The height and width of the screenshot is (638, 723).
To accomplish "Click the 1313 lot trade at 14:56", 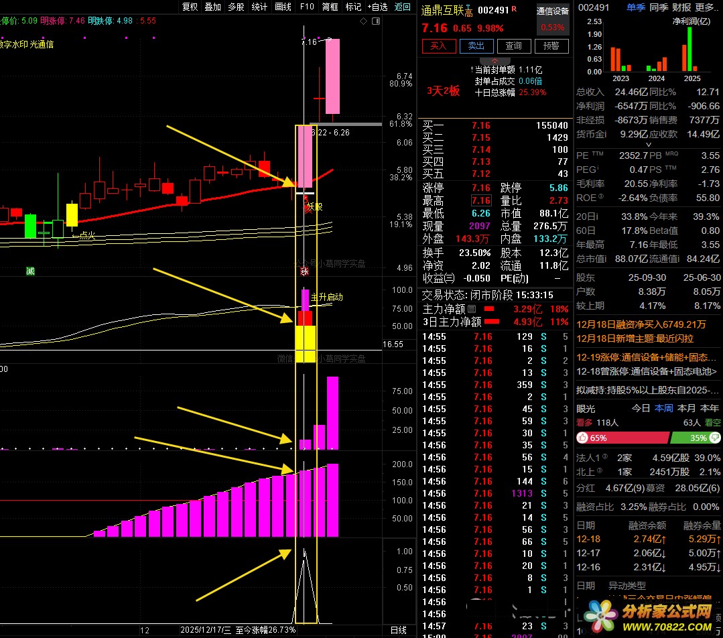I will (522, 494).
